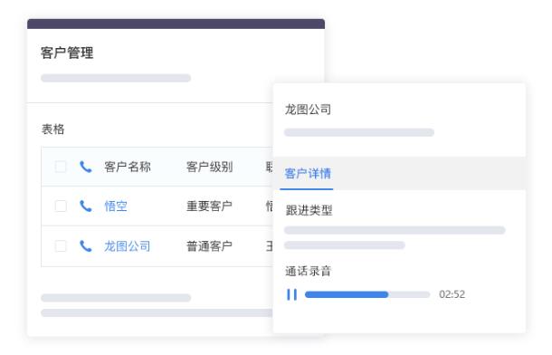Call 龙图公司 using the phone icon
Screen dimensions: 552x355
point(86,245)
